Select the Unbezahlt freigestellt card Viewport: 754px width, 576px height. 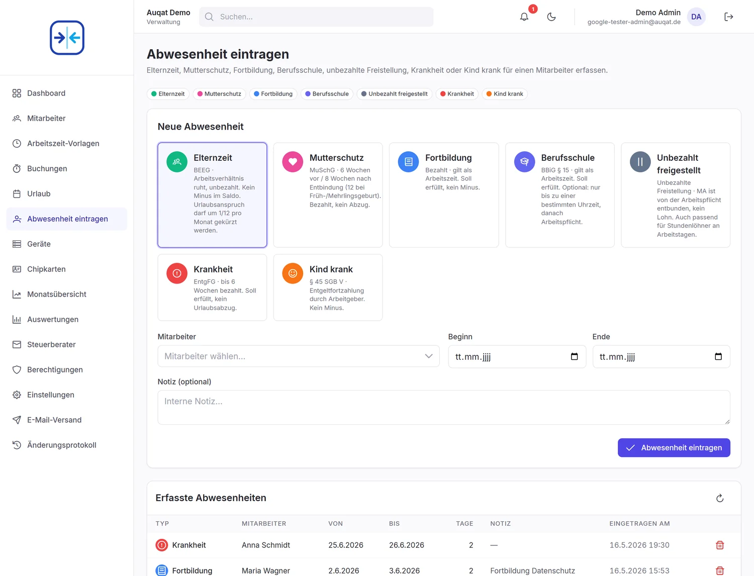(676, 195)
